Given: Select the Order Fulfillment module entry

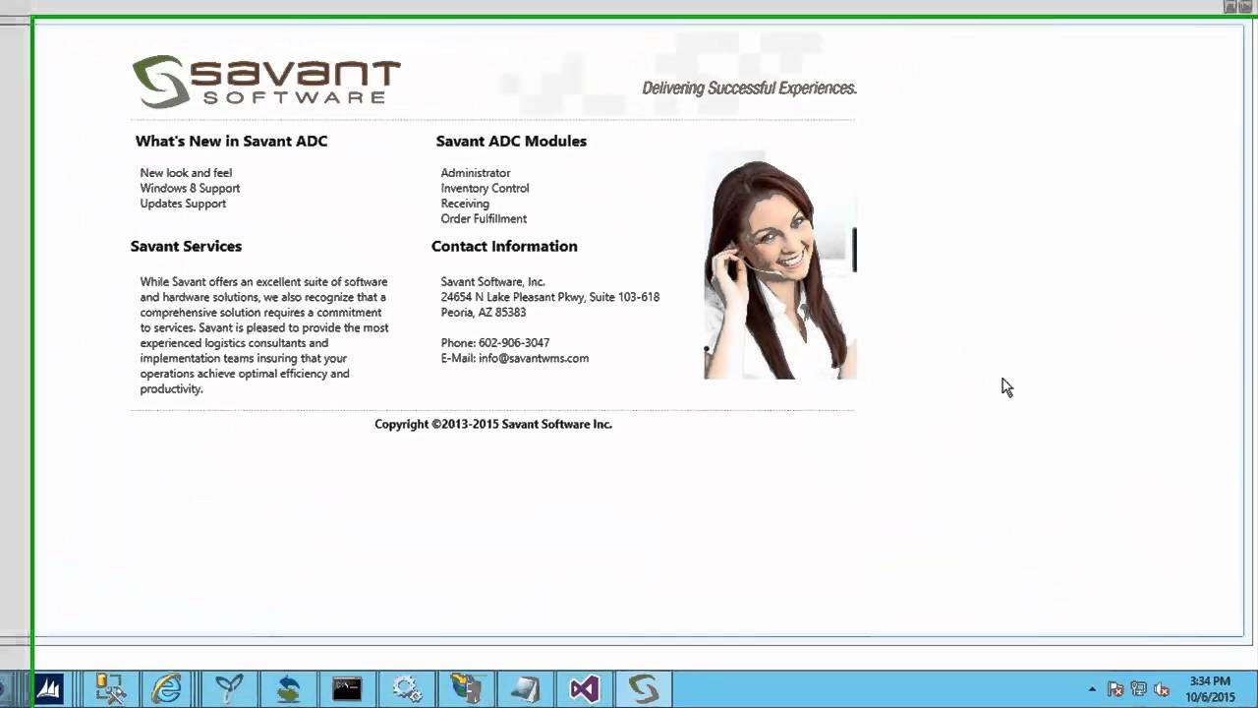Looking at the screenshot, I should coord(484,218).
